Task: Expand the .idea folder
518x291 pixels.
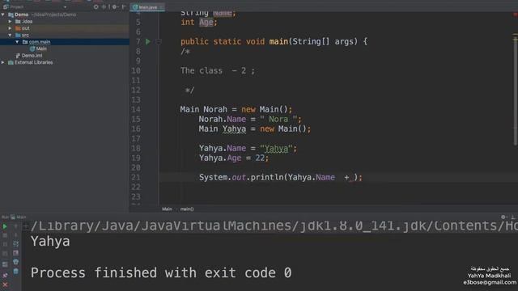Action: tap(10, 22)
